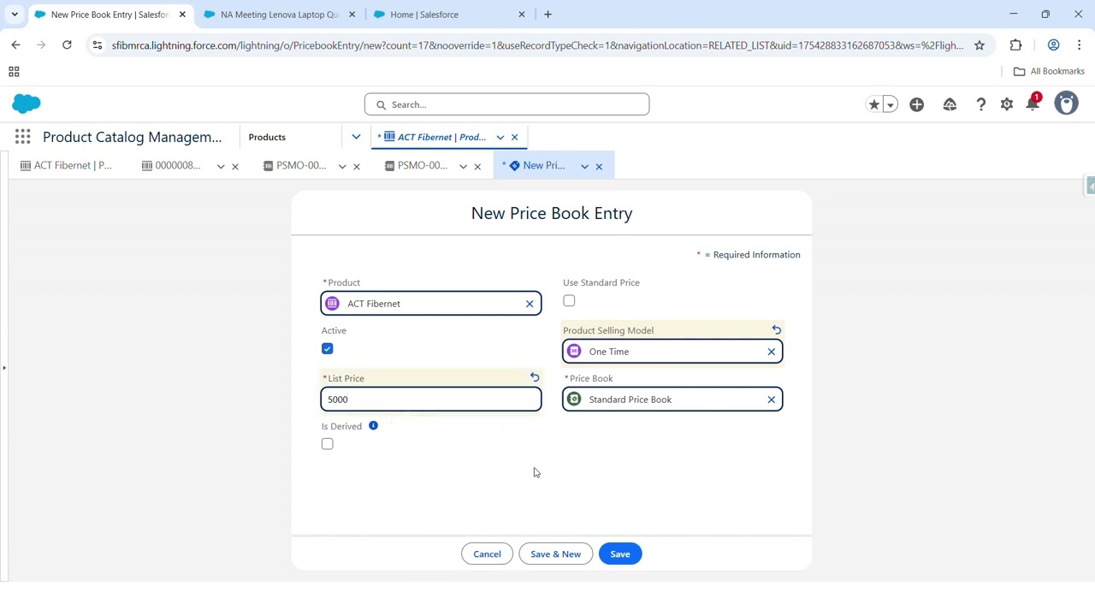
Task: Expand the collapsed right utility panel handle
Action: click(1090, 186)
